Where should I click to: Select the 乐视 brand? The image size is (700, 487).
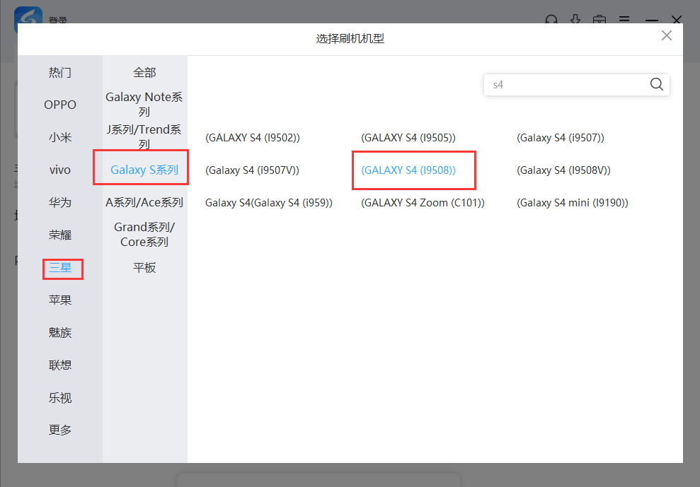[60, 398]
